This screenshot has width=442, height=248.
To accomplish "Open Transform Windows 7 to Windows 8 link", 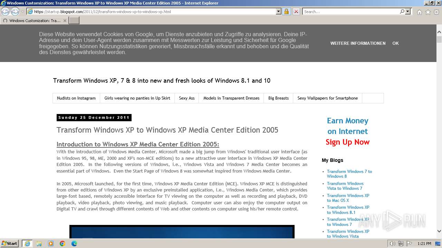I will 349,174.
